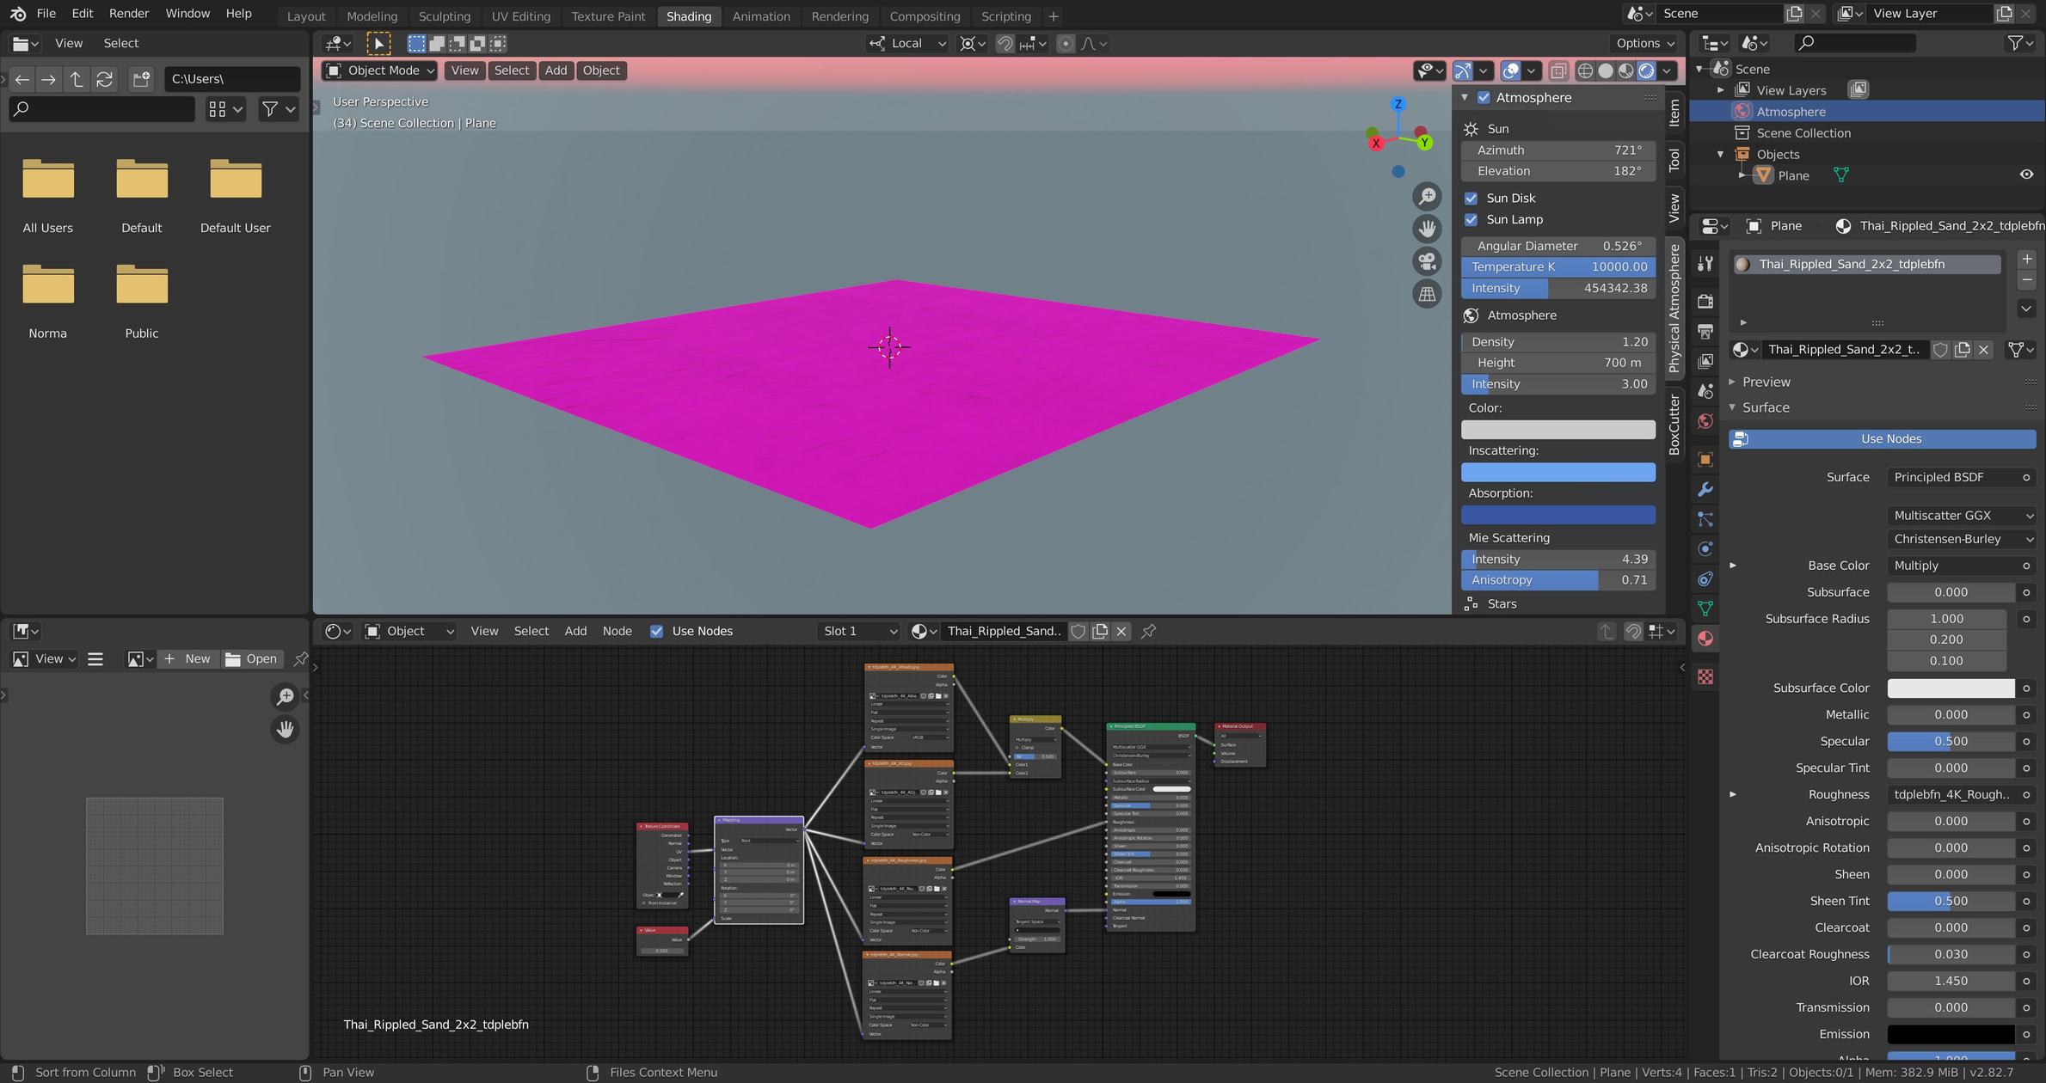
Task: Open the Object Data properties tab
Action: (1705, 609)
